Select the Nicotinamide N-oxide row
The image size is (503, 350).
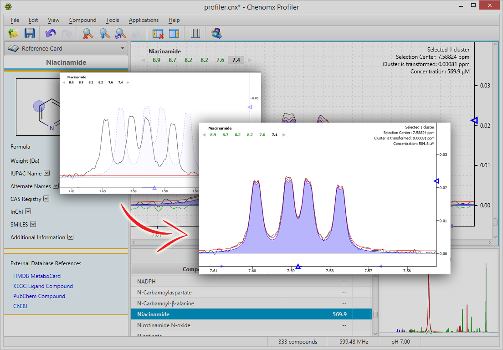251,325
